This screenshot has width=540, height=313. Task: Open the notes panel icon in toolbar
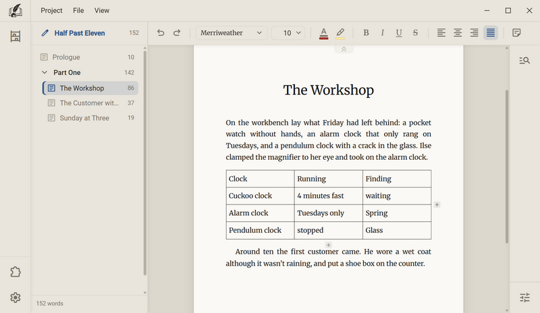click(516, 32)
